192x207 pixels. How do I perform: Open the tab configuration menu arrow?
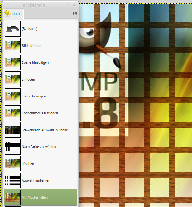[x=75, y=13]
